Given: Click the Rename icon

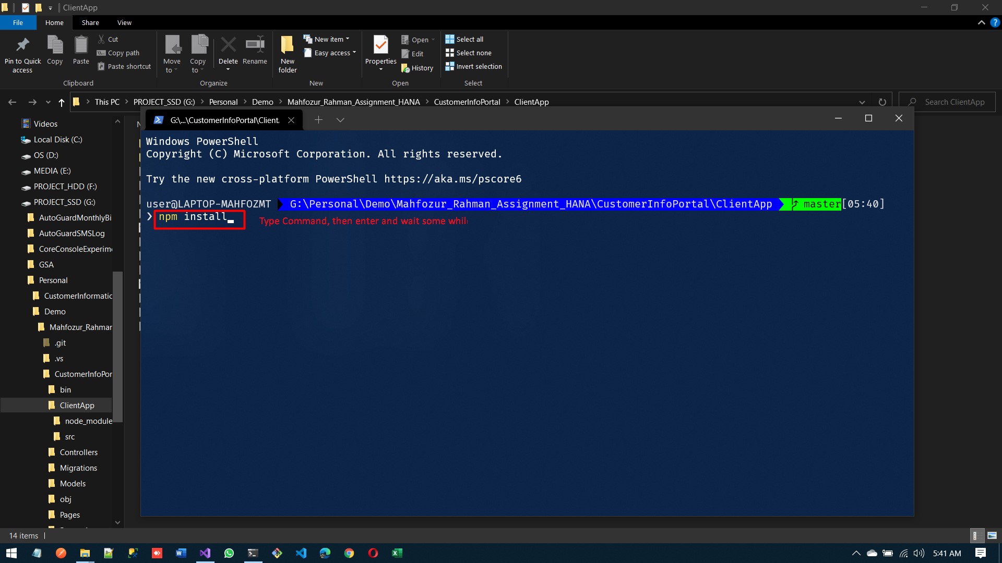Looking at the screenshot, I should click(255, 45).
